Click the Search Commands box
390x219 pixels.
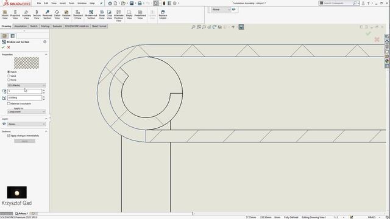[339, 3]
